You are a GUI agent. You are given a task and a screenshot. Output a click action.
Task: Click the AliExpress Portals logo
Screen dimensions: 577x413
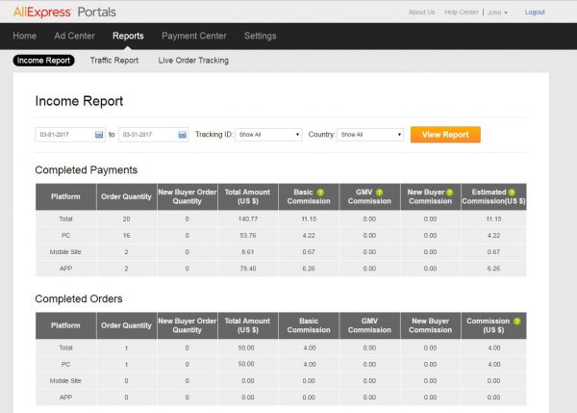pos(64,12)
